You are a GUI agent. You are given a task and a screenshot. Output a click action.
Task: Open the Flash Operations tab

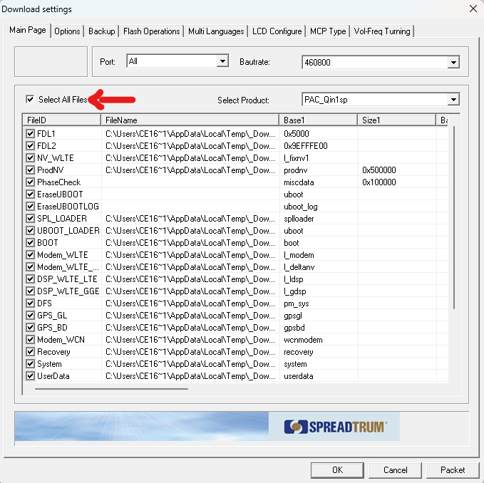[x=151, y=31]
